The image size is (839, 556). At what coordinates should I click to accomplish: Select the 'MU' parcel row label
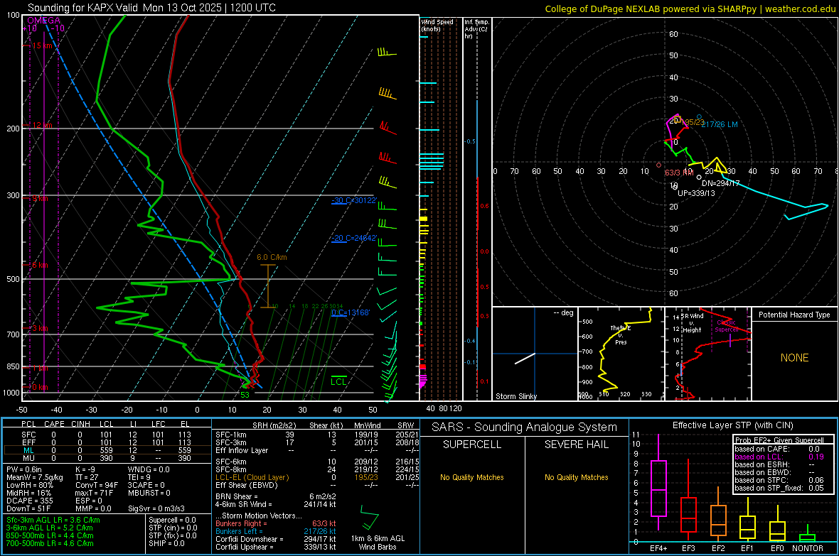click(x=28, y=457)
